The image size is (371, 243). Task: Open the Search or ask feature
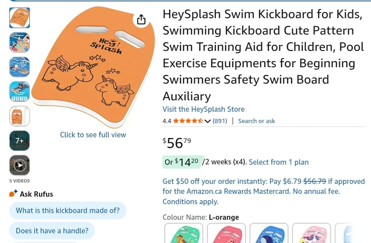tap(256, 121)
